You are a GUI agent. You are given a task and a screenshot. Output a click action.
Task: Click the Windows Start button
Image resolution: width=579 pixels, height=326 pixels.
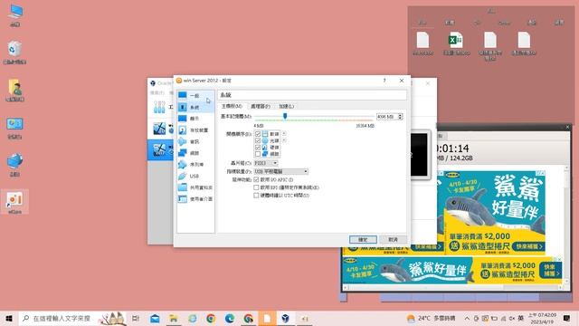(9, 318)
